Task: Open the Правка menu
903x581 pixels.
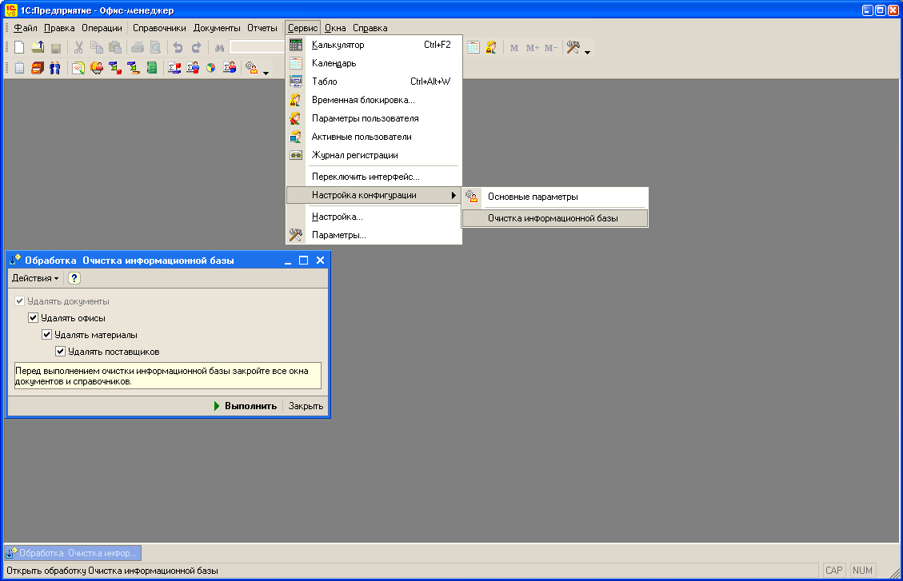Action: pyautogui.click(x=59, y=28)
